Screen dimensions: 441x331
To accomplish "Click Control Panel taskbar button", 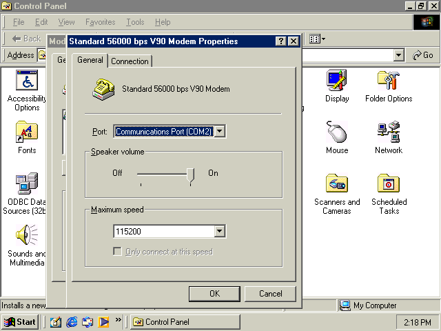I will [x=185, y=322].
